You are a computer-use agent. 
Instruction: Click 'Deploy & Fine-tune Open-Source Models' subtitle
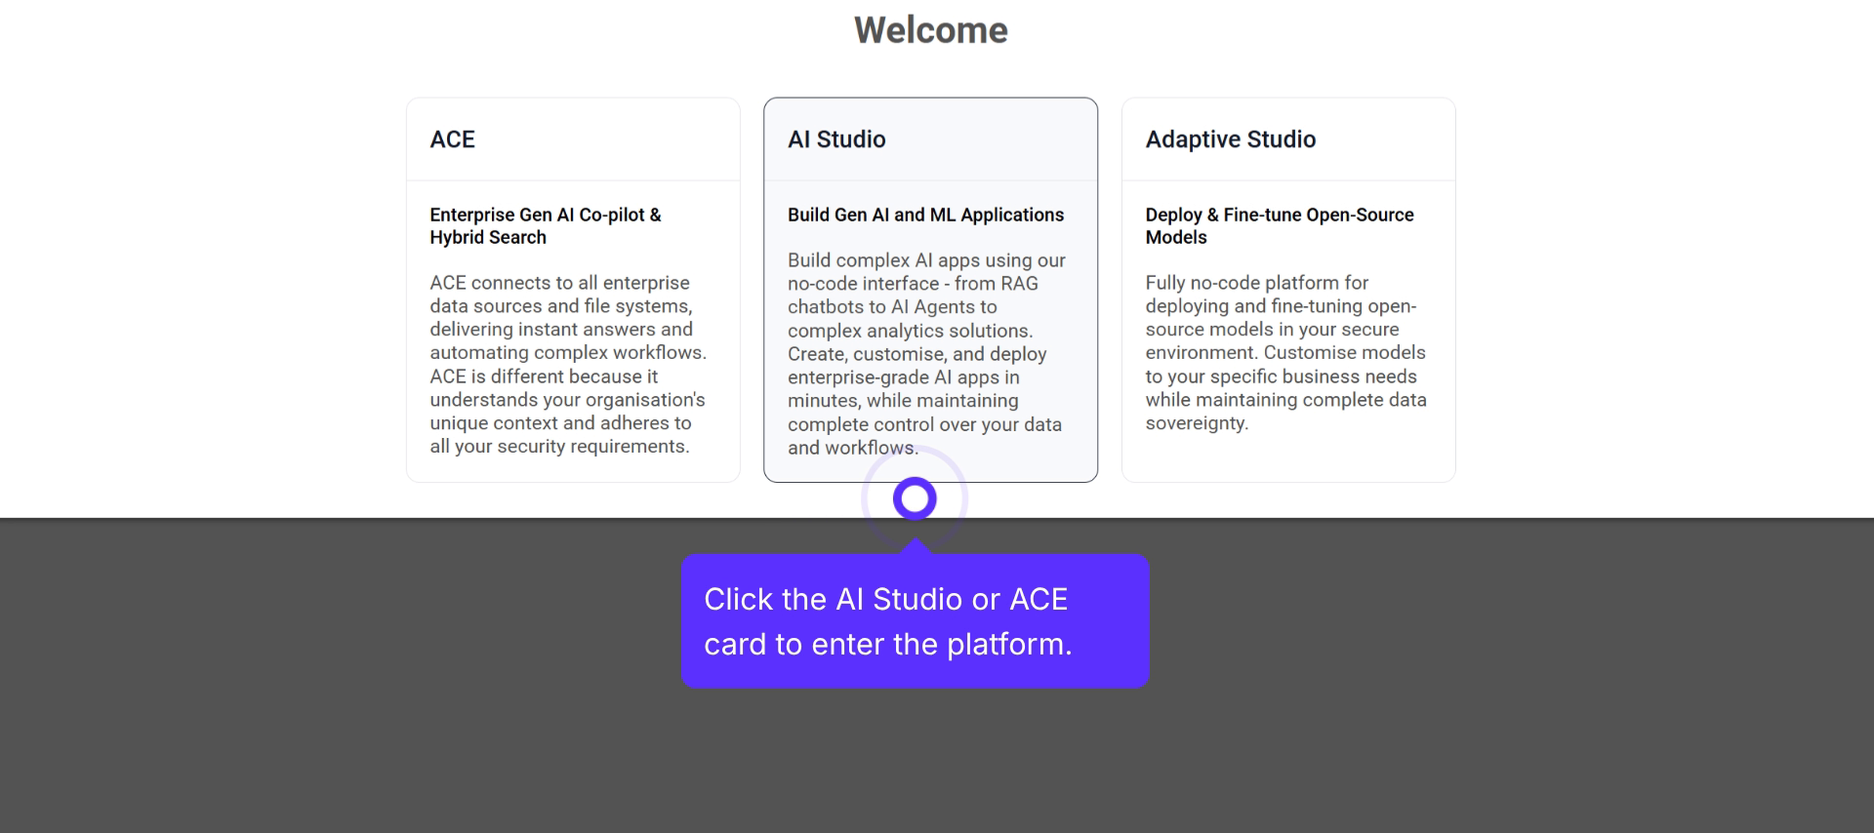coord(1279,225)
